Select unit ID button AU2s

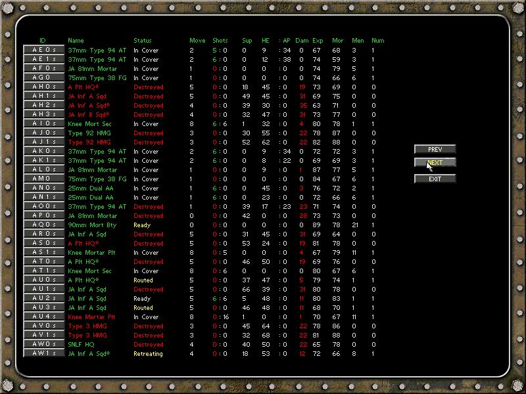[43, 299]
